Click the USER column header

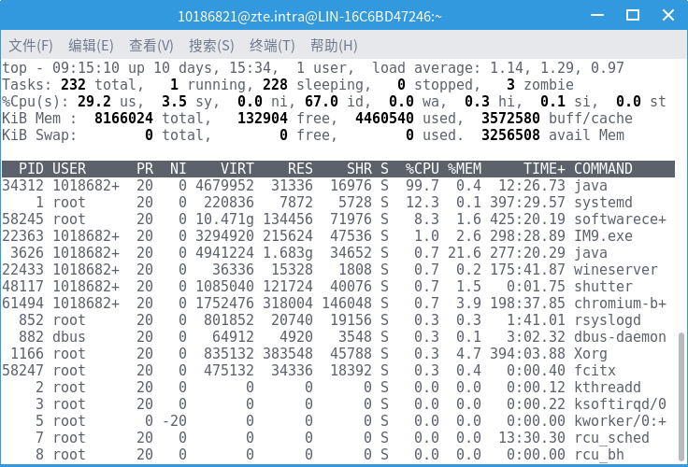(69, 169)
